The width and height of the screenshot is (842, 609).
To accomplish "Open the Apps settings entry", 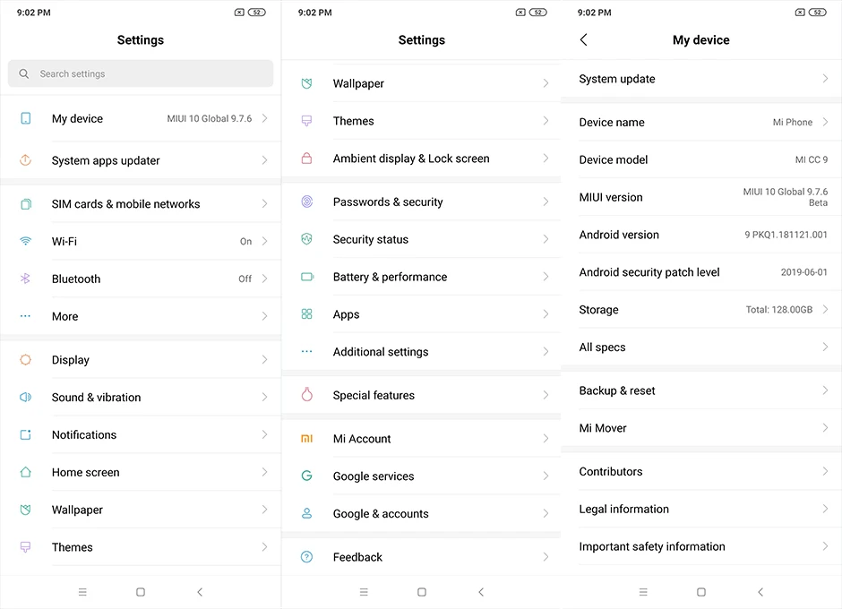I will [x=421, y=314].
